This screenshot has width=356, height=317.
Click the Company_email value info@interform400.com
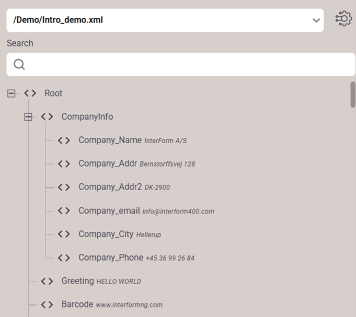178,212
